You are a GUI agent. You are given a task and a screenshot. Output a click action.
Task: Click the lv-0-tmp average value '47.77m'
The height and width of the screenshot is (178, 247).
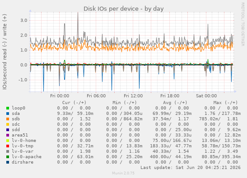(183, 146)
